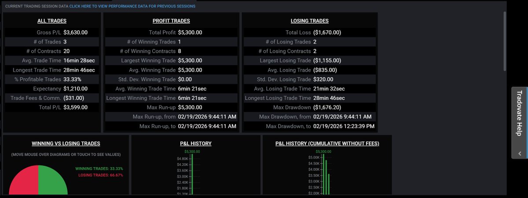528x198 pixels.
Task: Click the red losing slice of pie chart
Action: (24, 181)
